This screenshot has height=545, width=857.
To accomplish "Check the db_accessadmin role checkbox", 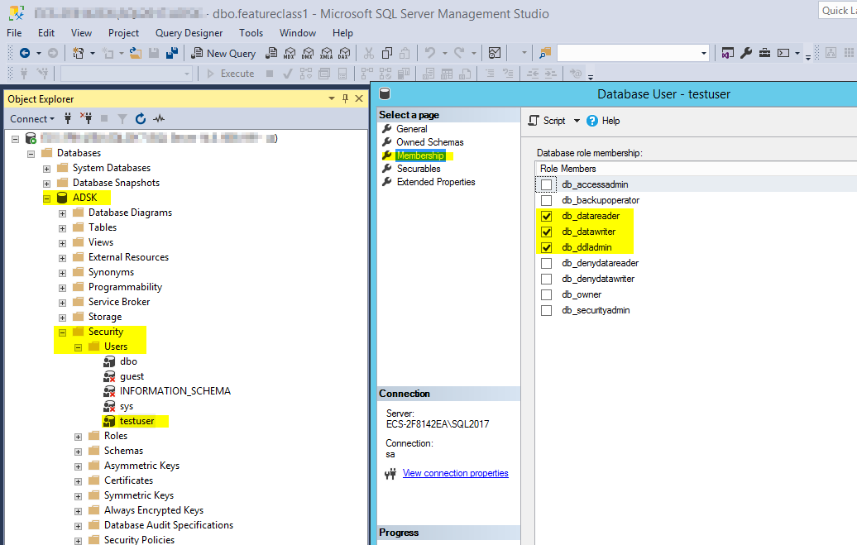I will coord(546,184).
